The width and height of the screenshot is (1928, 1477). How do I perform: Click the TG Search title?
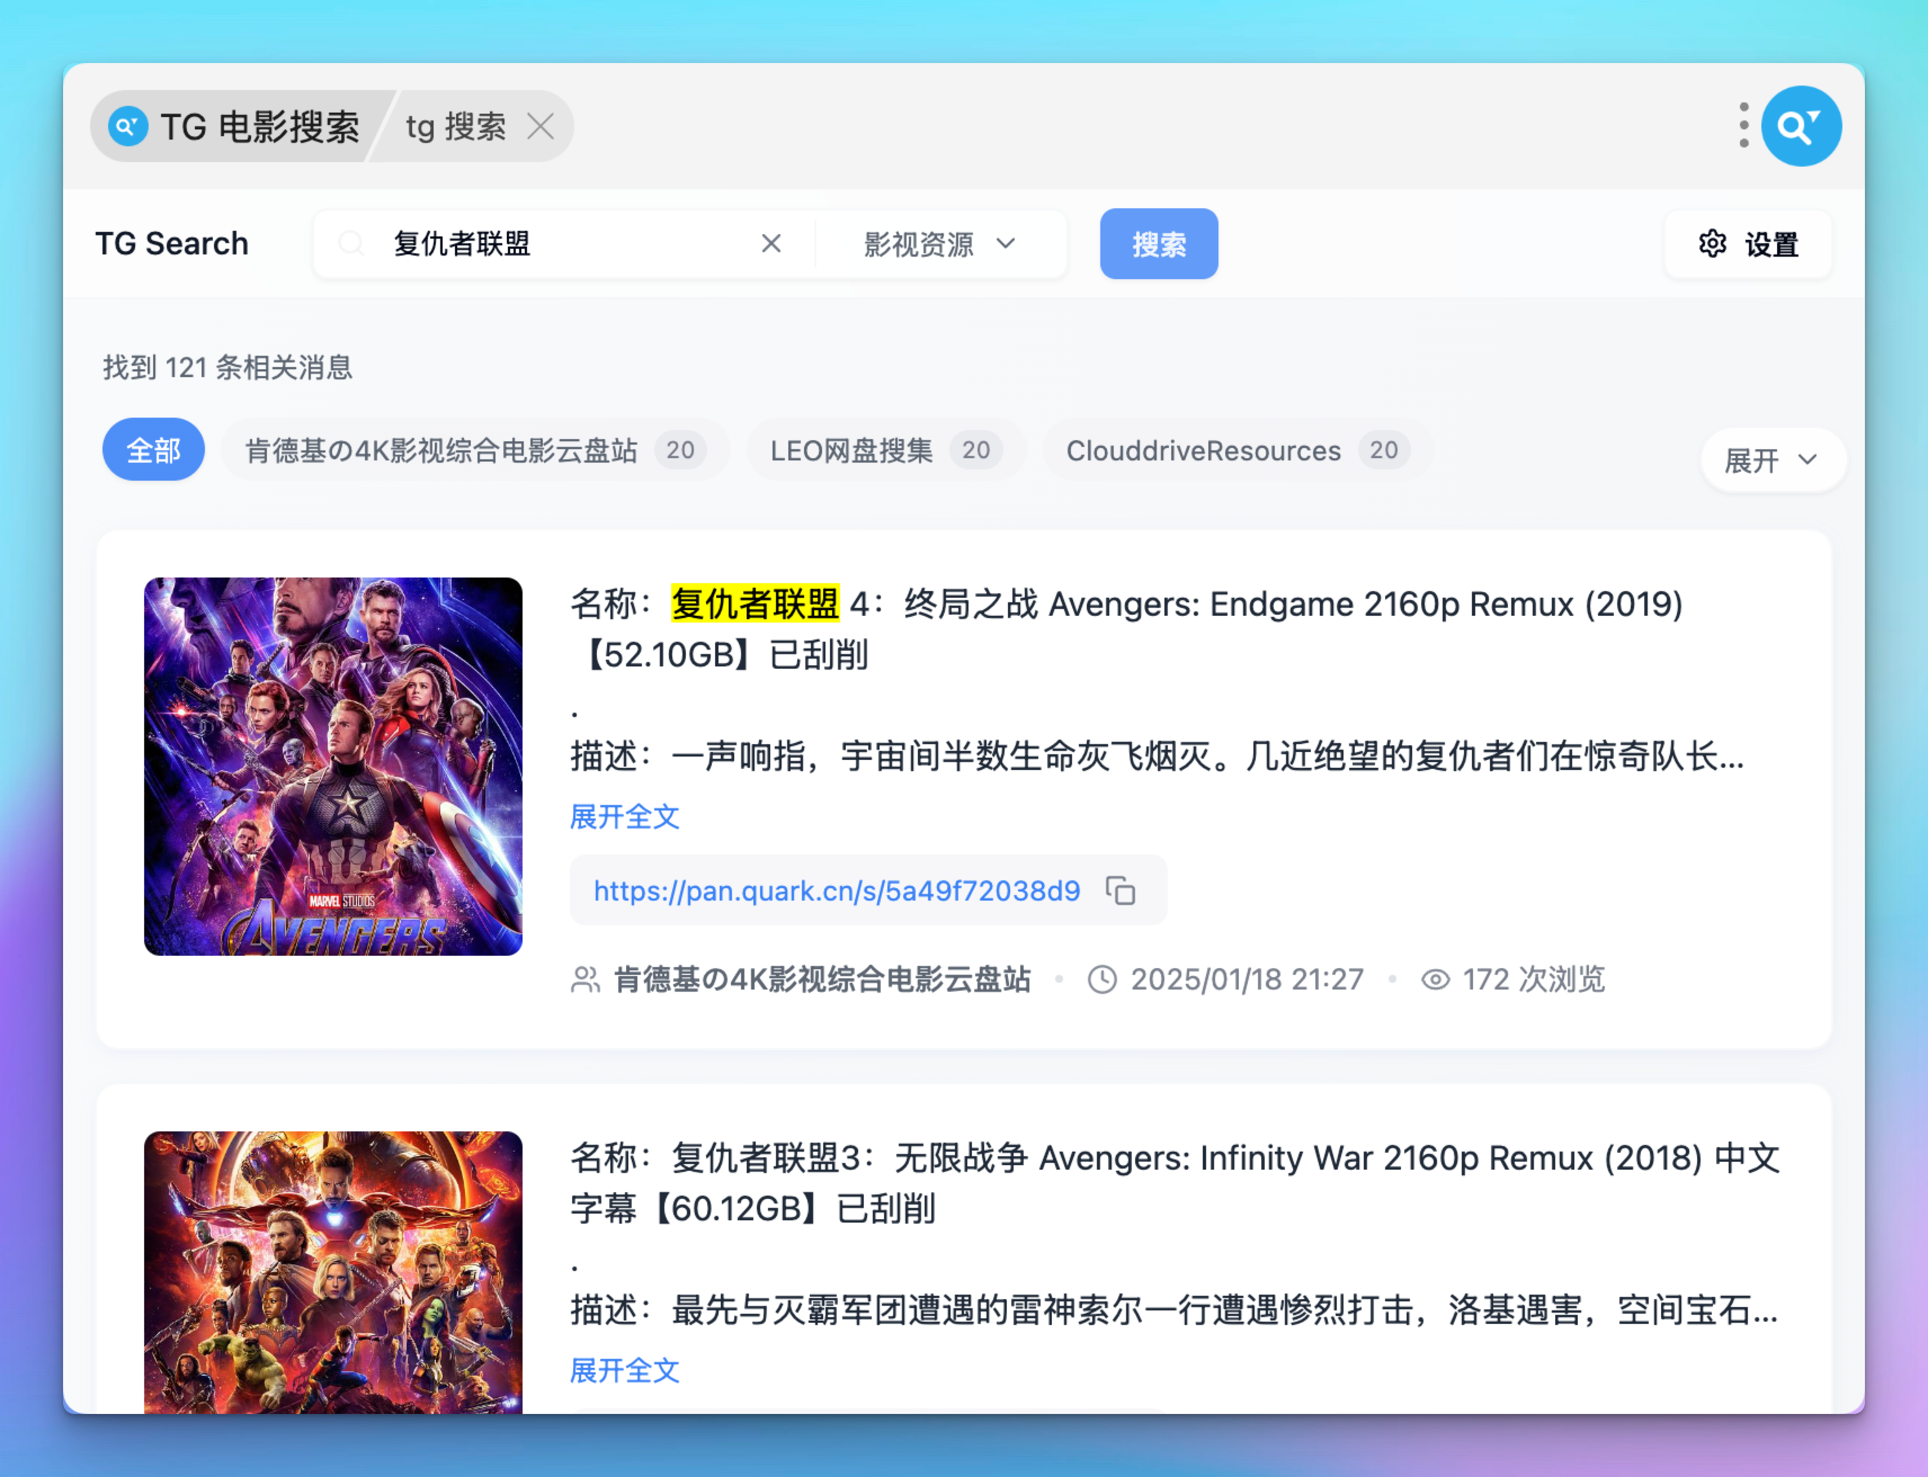172,244
